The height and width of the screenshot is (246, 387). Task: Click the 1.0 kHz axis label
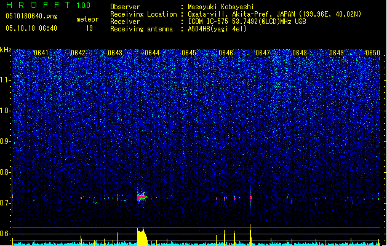[x=5, y=111]
